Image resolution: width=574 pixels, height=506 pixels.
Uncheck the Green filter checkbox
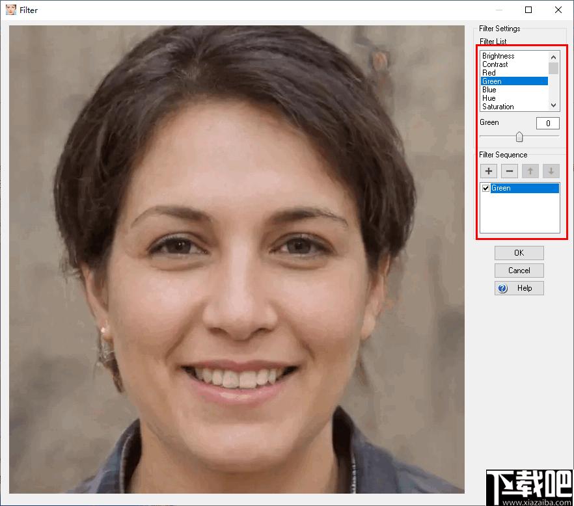[485, 188]
